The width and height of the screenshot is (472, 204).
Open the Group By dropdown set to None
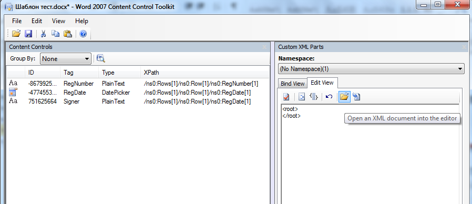click(66, 59)
